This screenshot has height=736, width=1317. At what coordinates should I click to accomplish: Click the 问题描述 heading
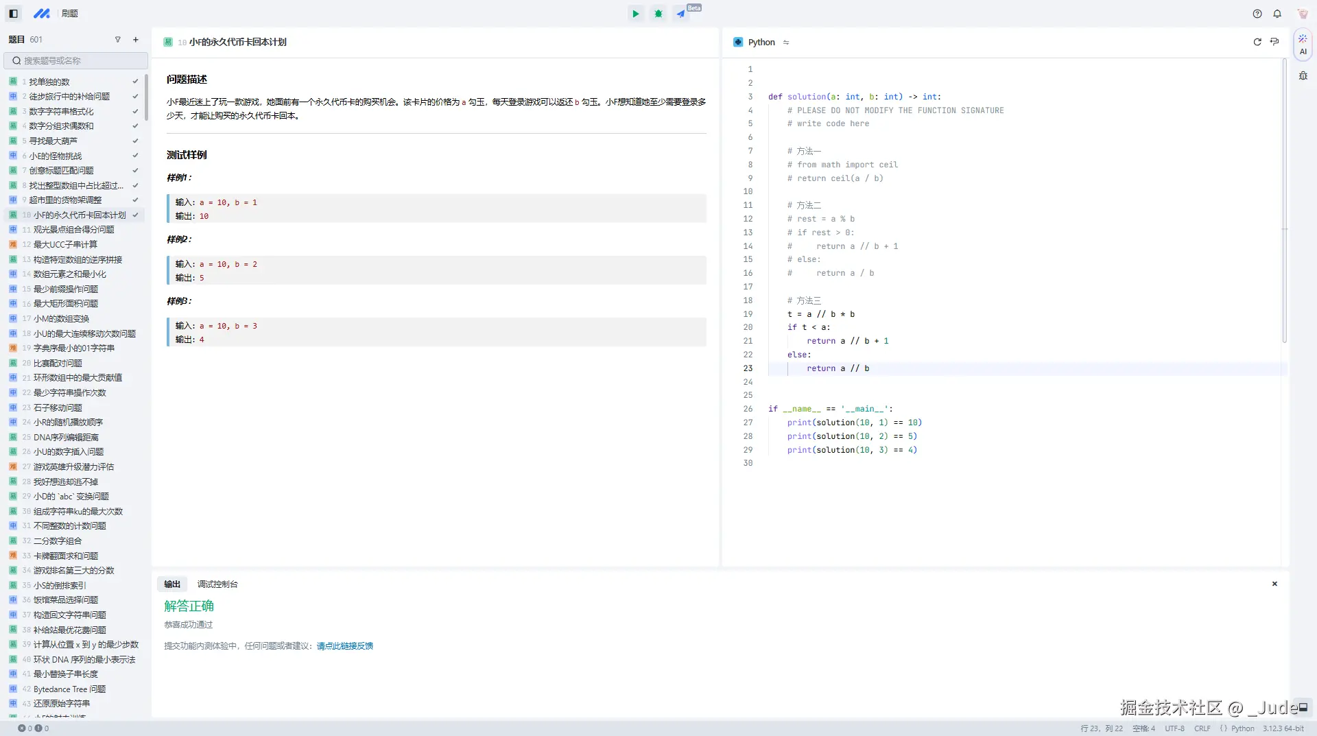[x=187, y=79]
